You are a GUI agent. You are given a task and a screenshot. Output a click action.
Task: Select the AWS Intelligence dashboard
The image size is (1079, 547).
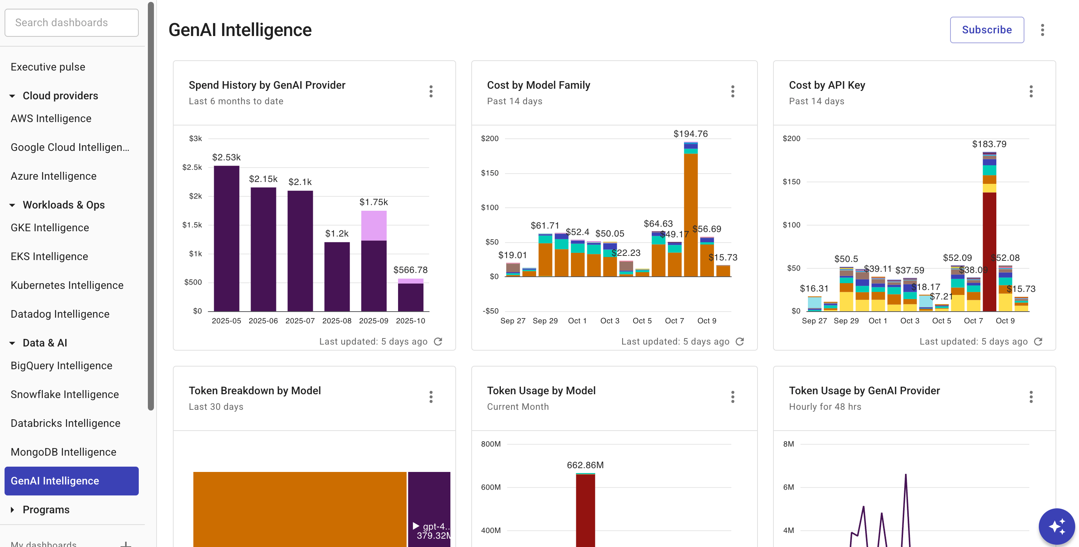[51, 118]
